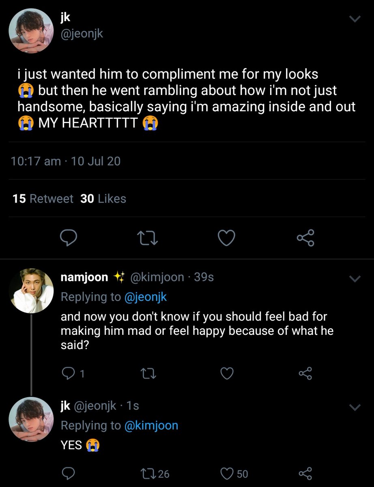Like the main jk tweet

pyautogui.click(x=226, y=238)
